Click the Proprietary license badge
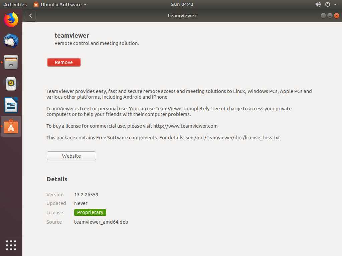Viewport: 342px width, 256px height. (x=90, y=212)
